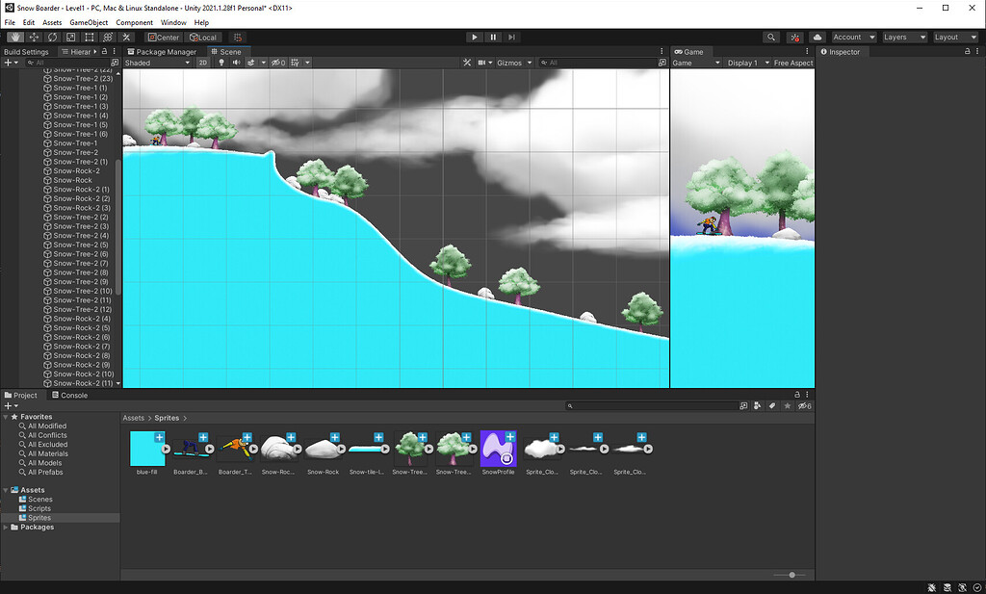Screen dimensions: 986x594
Task: Select the Move tool
Action: [x=34, y=37]
